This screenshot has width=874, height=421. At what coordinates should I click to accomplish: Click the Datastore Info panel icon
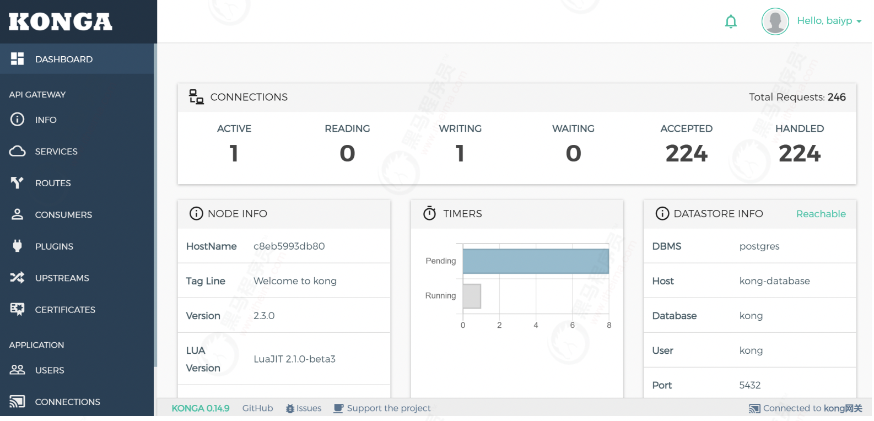point(662,213)
